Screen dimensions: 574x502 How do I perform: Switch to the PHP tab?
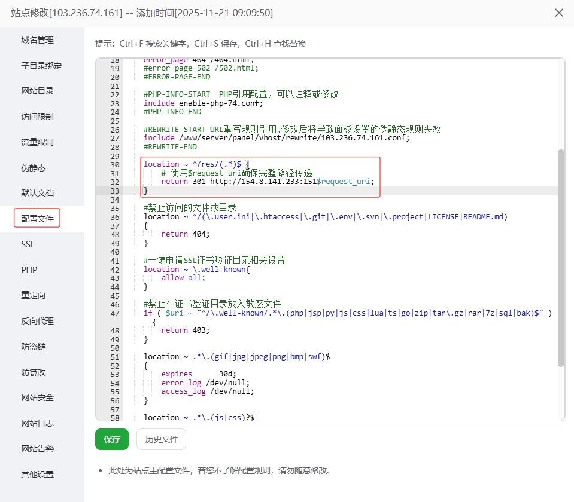(29, 270)
